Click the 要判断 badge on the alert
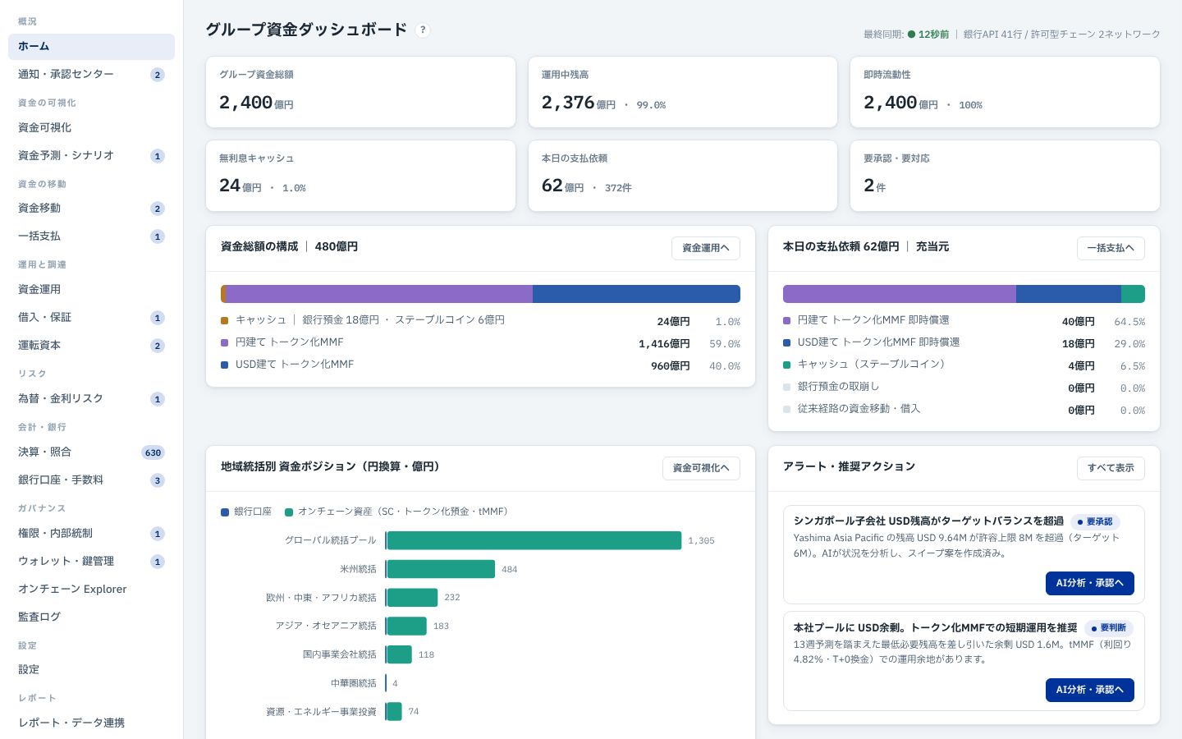Viewport: 1182px width, 739px height. coord(1109,628)
